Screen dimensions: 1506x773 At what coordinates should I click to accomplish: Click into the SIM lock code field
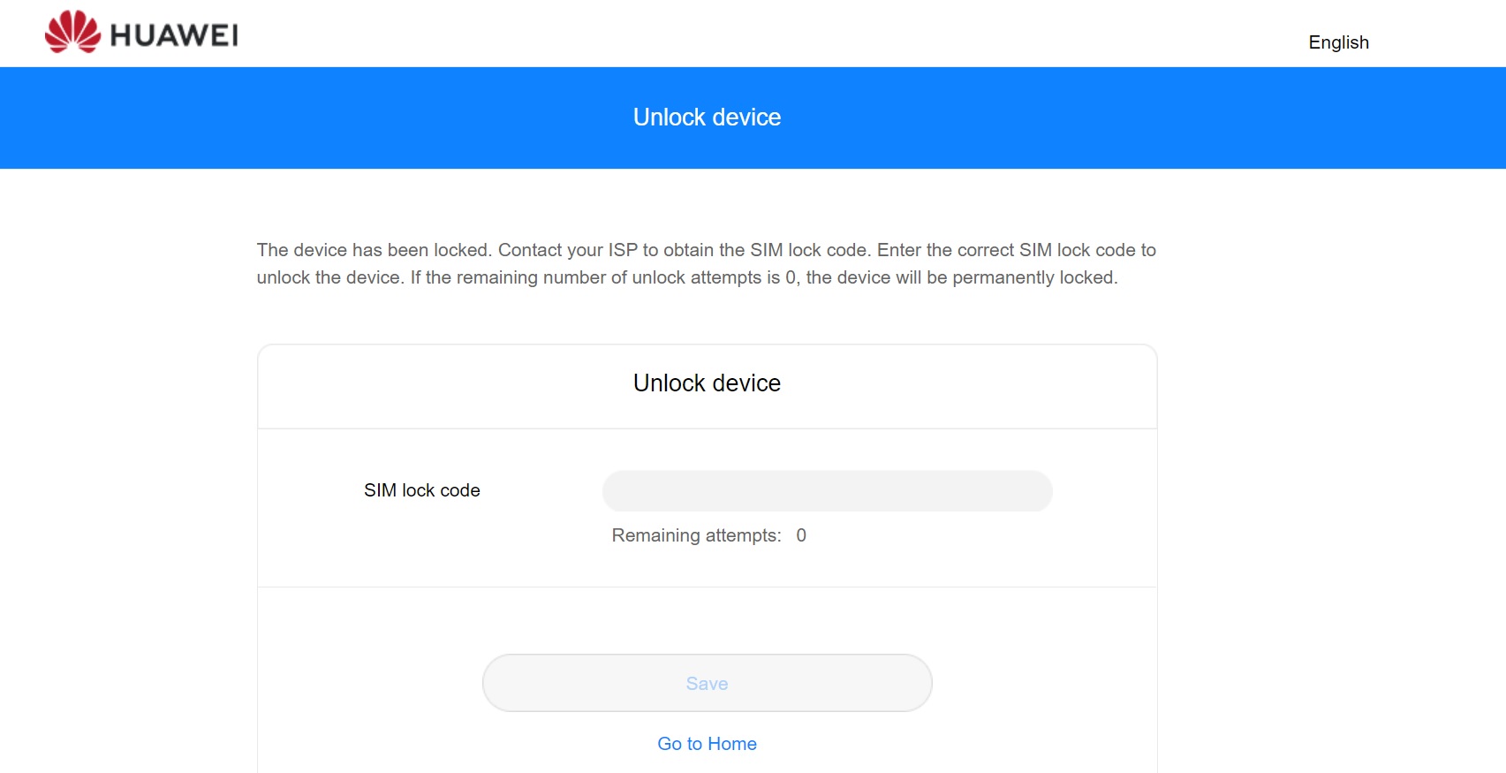pyautogui.click(x=827, y=490)
